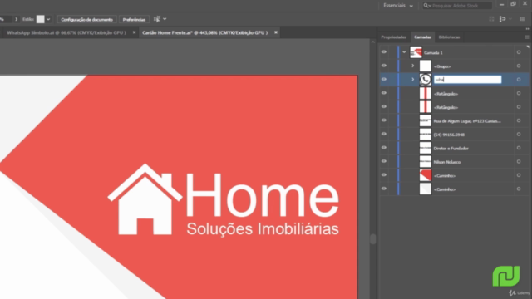Toggle visibility of grey-thumbnail <Caminho> layer
The height and width of the screenshot is (299, 532).
[x=384, y=189]
